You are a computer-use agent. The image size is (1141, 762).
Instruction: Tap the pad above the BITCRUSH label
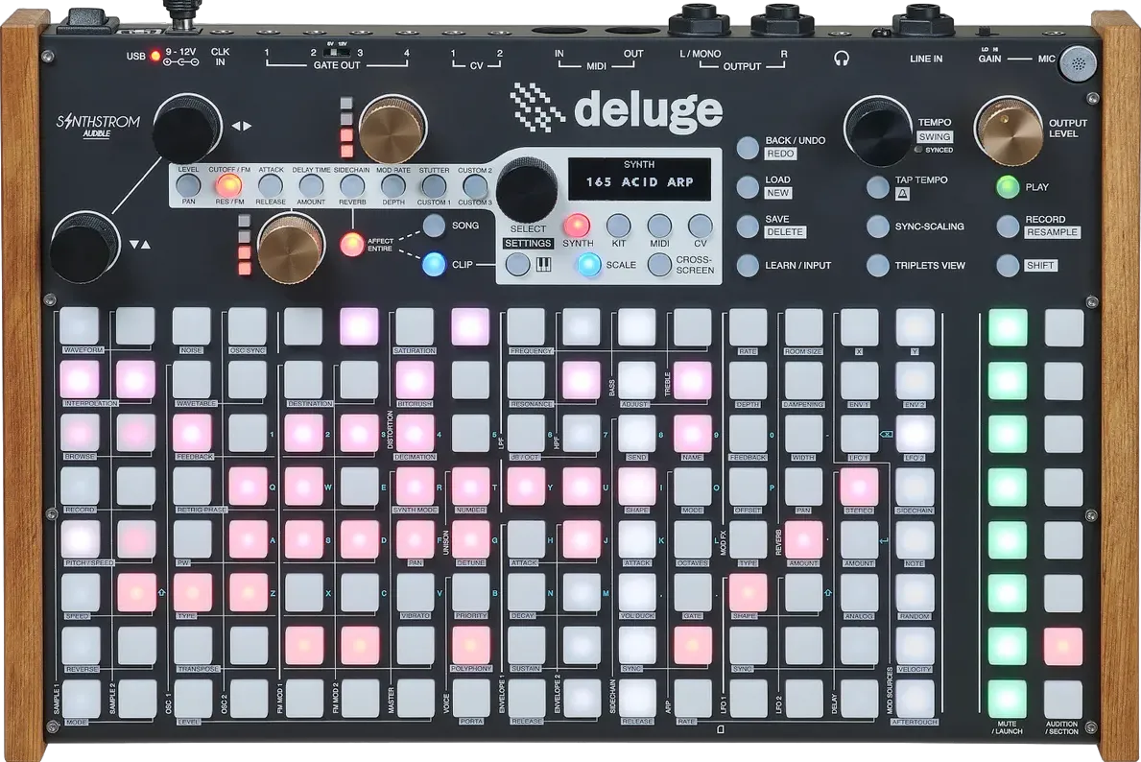click(415, 380)
